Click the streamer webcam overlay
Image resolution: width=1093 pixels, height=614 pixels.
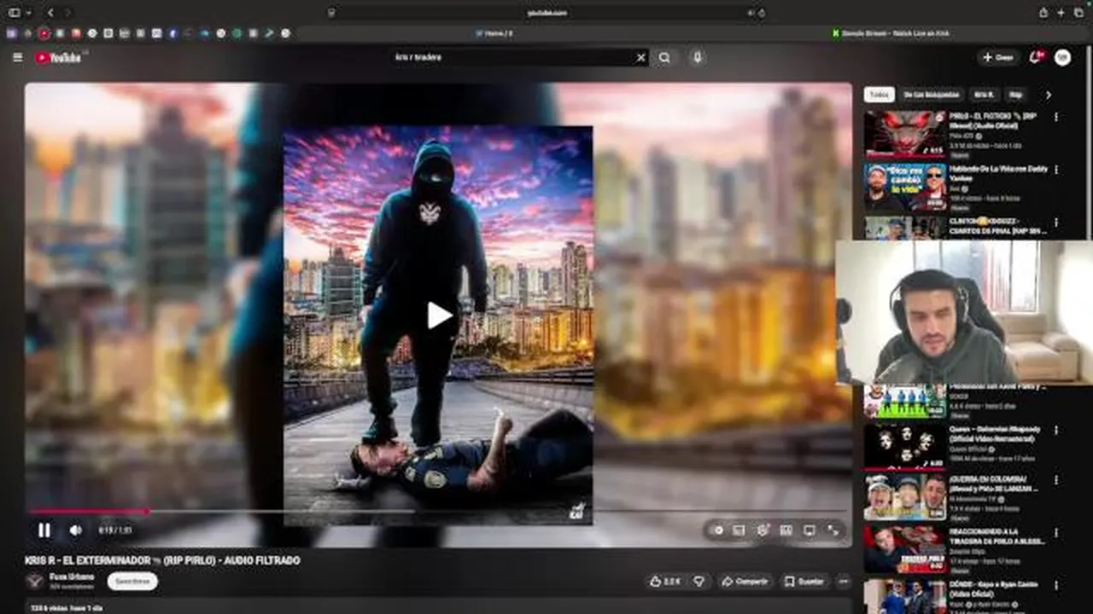[x=964, y=312]
